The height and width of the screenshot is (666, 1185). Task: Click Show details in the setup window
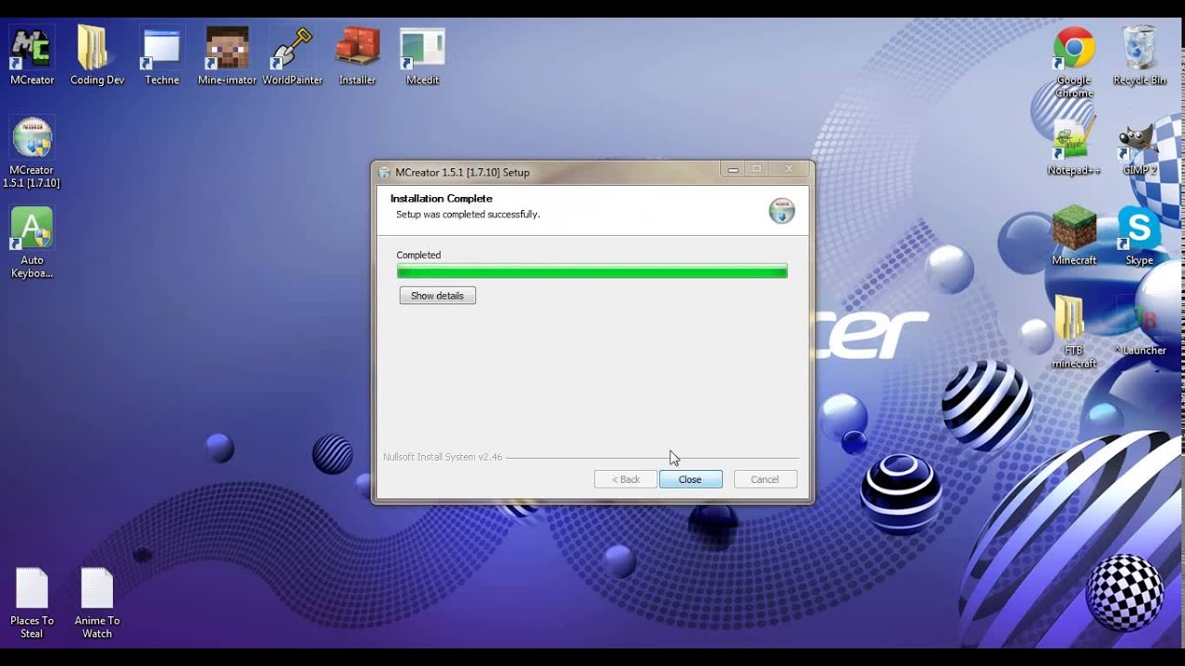point(437,295)
